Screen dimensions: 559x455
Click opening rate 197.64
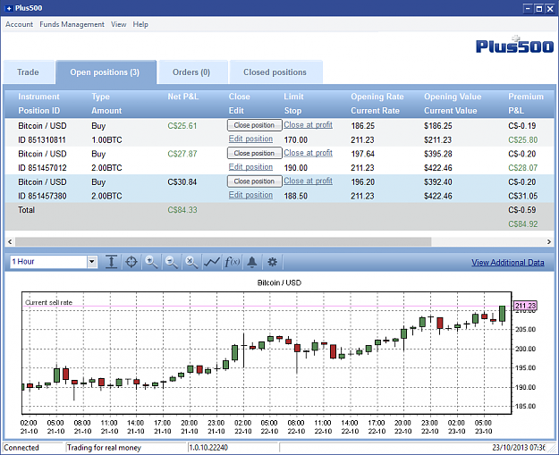click(x=362, y=154)
